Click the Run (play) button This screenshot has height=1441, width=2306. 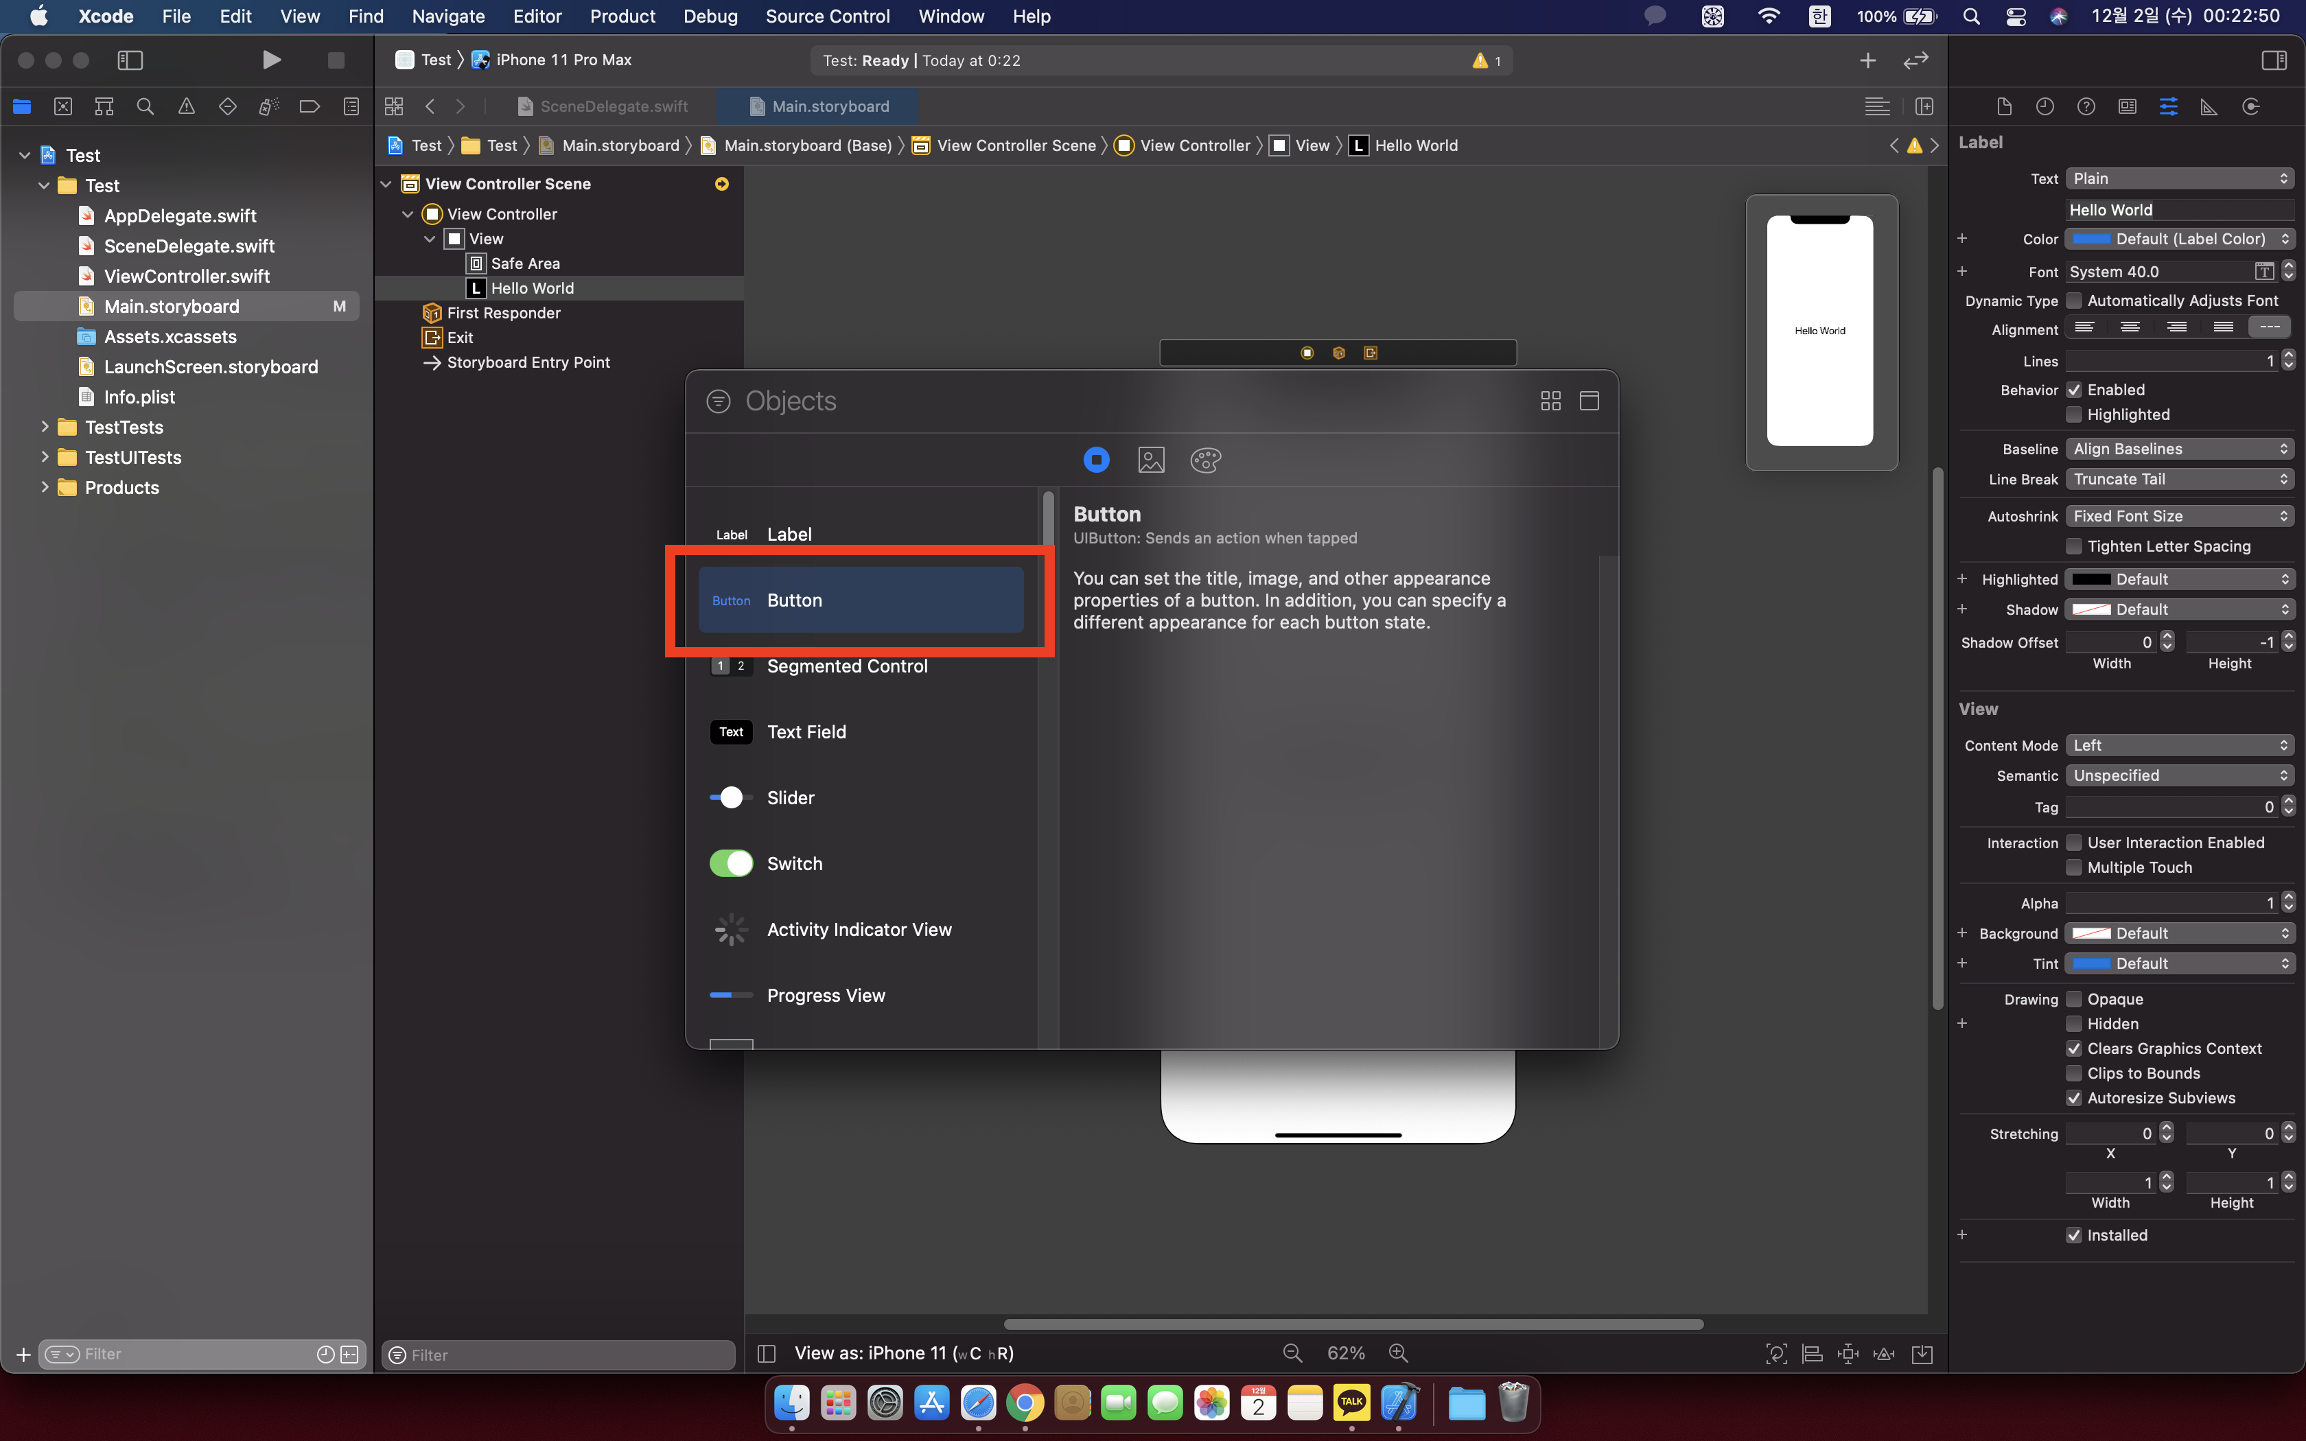pyautogui.click(x=270, y=60)
